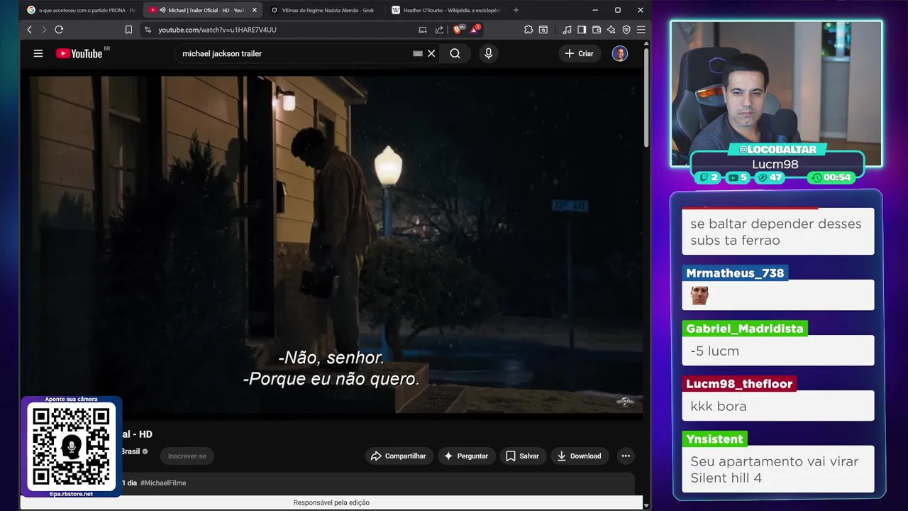The image size is (908, 511).
Task: Open the browser hamburger menu
Action: (641, 30)
